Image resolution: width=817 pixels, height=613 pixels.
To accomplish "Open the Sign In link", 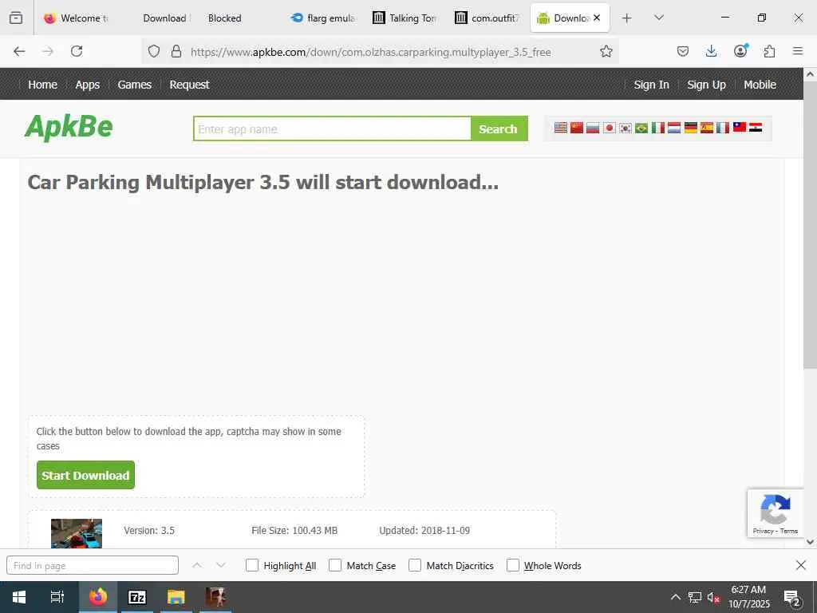I will click(651, 85).
